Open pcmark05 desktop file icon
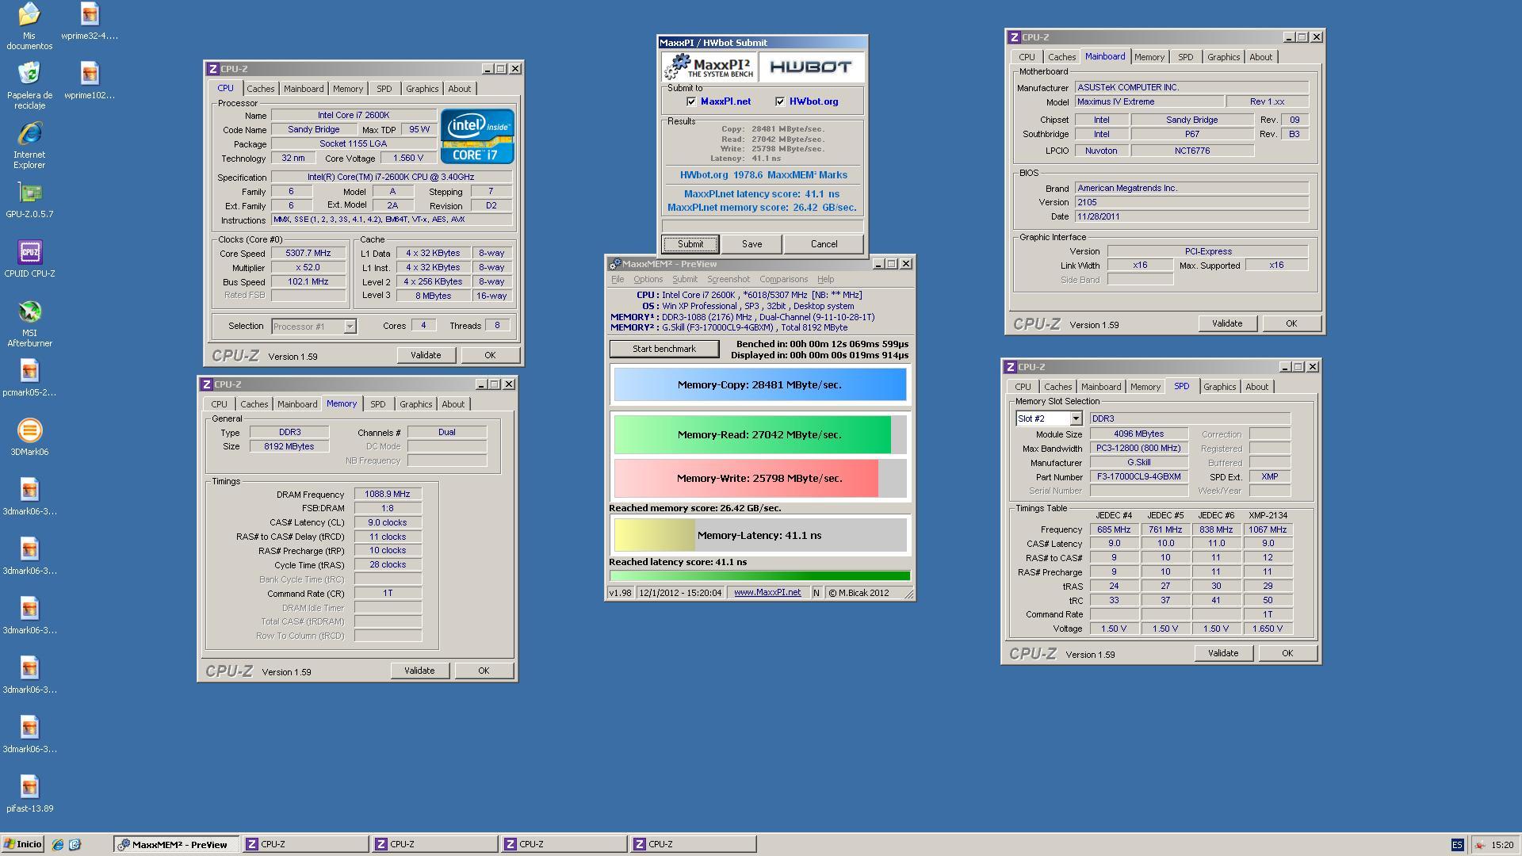 tap(29, 378)
